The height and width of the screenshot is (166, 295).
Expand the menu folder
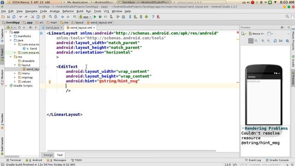pyautogui.click(x=15, y=73)
